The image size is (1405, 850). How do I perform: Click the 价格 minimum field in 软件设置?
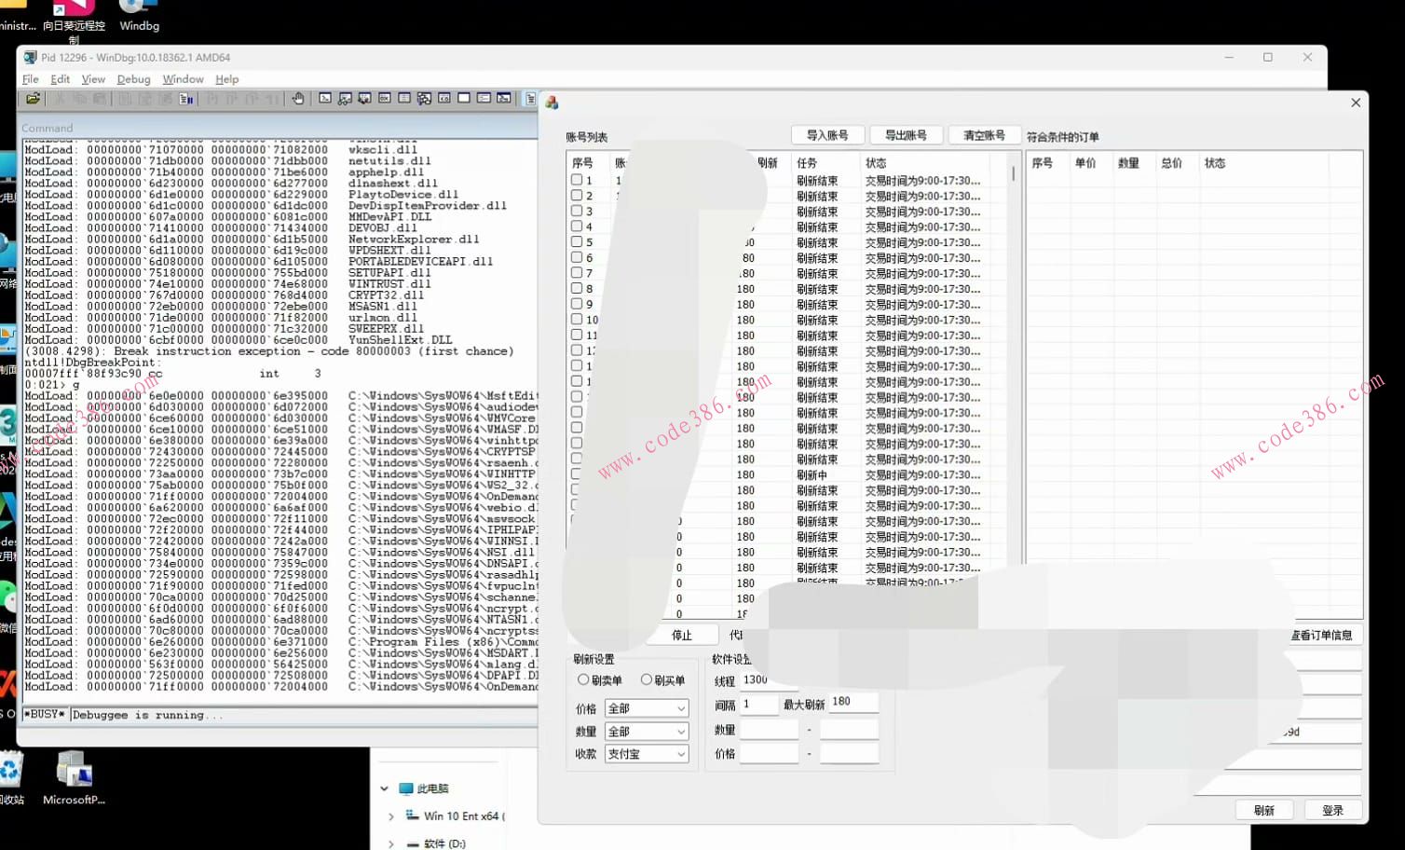pyautogui.click(x=770, y=753)
